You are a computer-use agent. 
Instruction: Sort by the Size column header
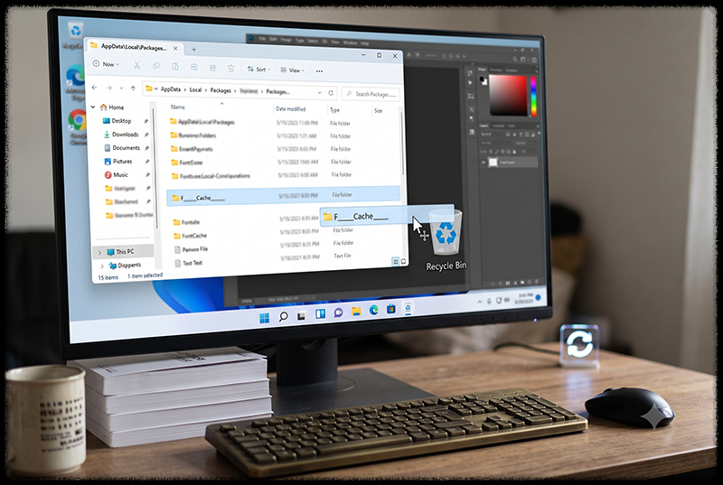click(x=378, y=110)
